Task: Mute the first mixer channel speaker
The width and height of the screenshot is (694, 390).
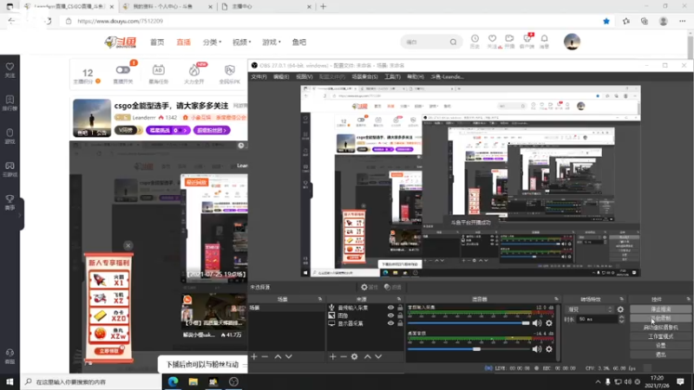Action: (537, 323)
